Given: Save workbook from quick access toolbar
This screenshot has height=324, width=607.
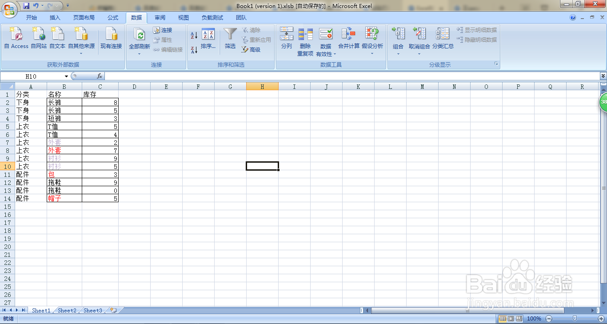Looking at the screenshot, I should [x=26, y=6].
